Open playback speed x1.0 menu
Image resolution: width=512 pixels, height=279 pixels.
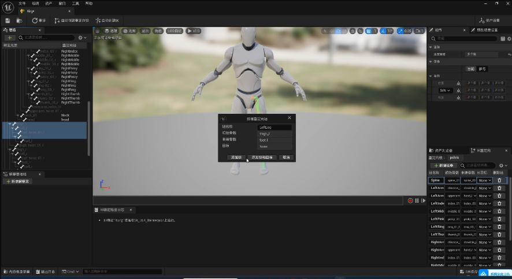[x=194, y=31]
